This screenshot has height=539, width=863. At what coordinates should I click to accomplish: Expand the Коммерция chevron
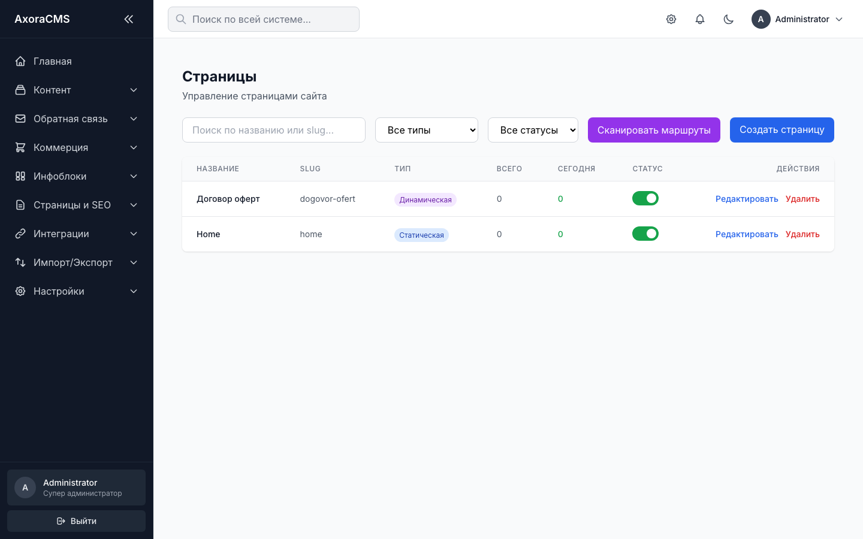(134, 147)
